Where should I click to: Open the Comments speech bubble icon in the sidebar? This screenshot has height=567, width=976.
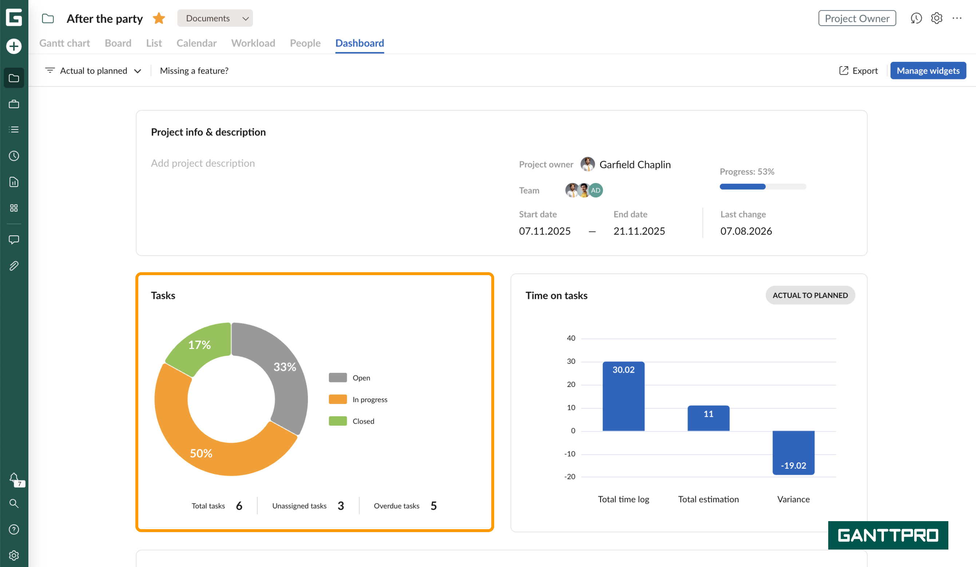tap(14, 240)
